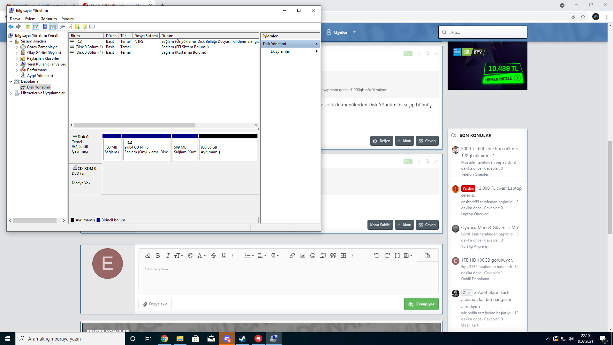
Task: Expand Hizmetler ve Uygulamalar tree node
Action: pos(11,93)
